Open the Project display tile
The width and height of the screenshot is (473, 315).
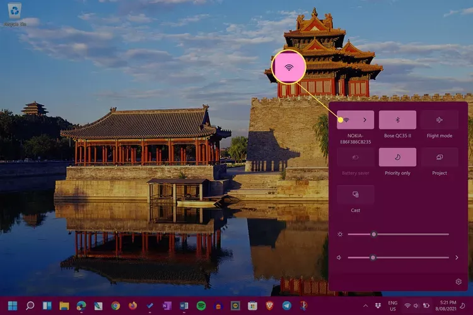pos(439,157)
